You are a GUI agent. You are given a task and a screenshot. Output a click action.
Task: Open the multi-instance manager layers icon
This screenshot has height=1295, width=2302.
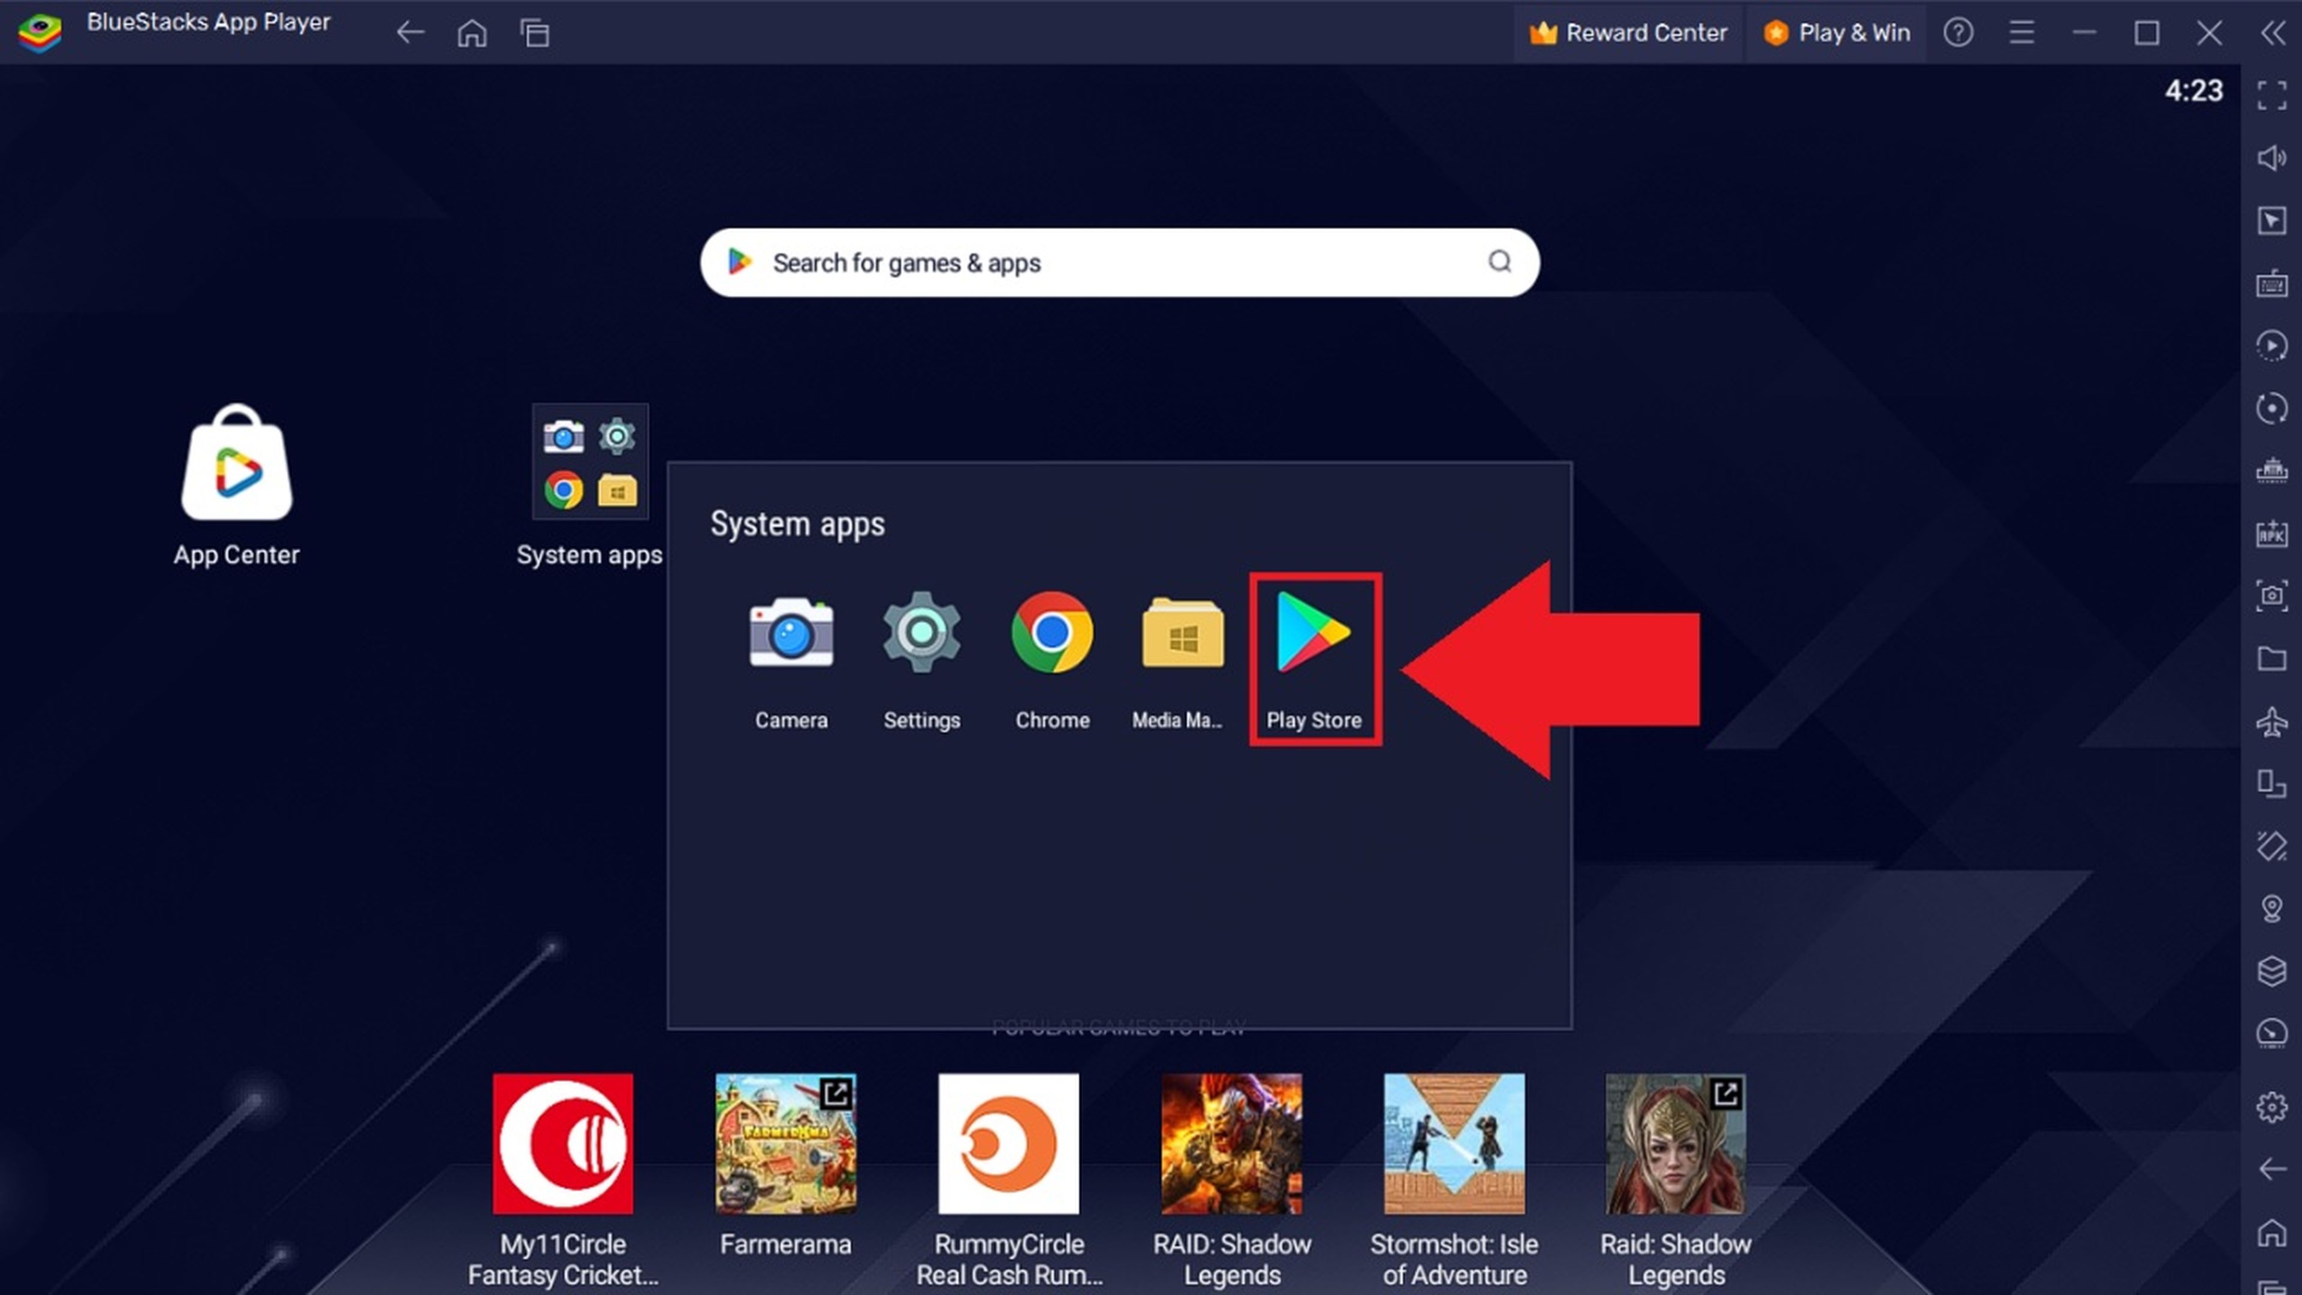(x=2271, y=971)
